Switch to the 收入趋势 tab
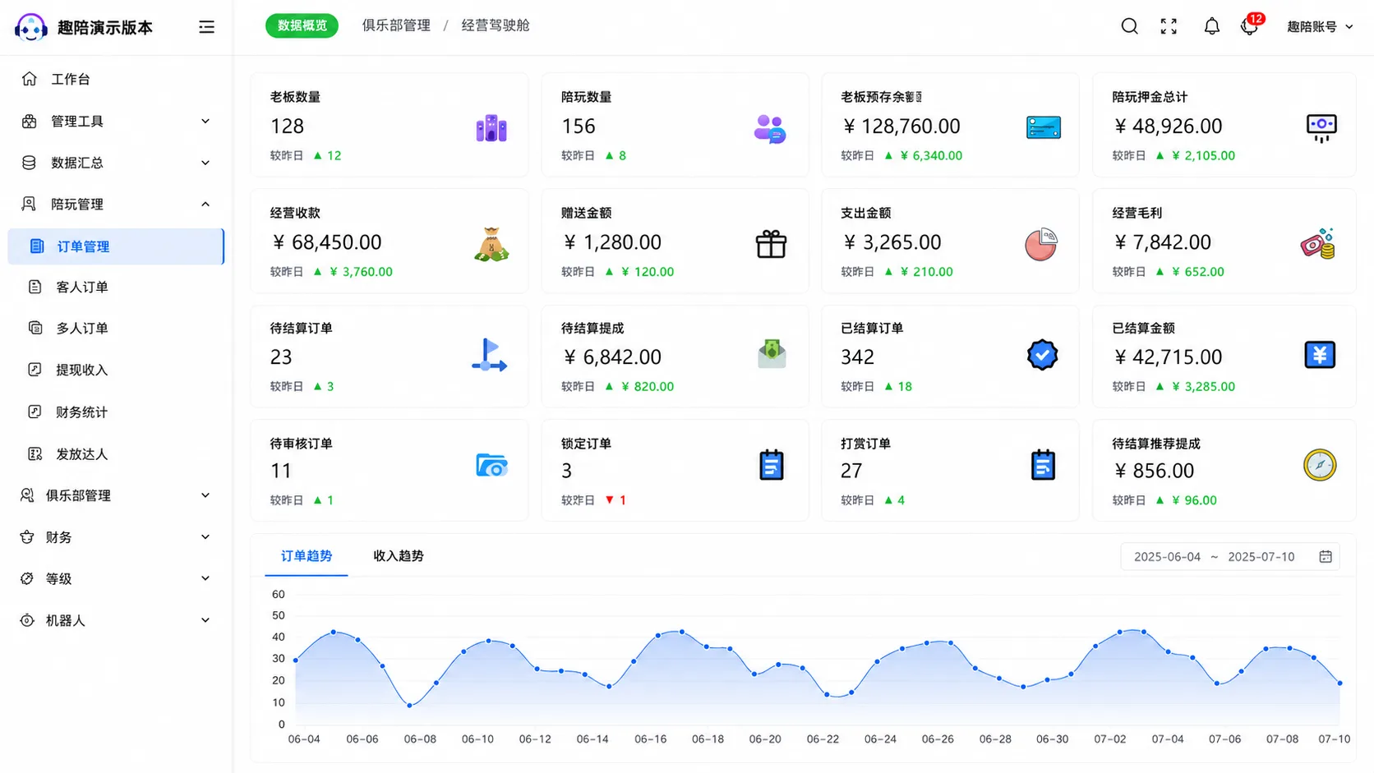Screen dimensions: 1374x773 click(399, 556)
